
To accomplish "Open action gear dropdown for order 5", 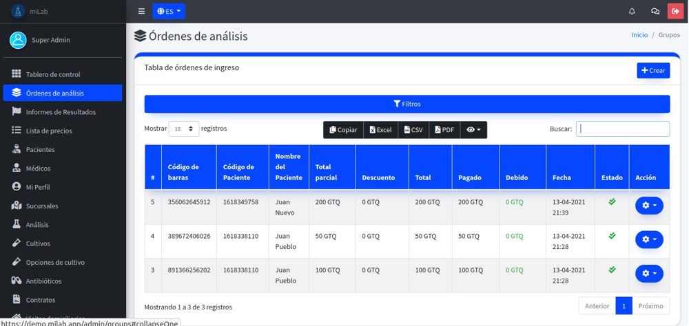I will [x=649, y=206].
